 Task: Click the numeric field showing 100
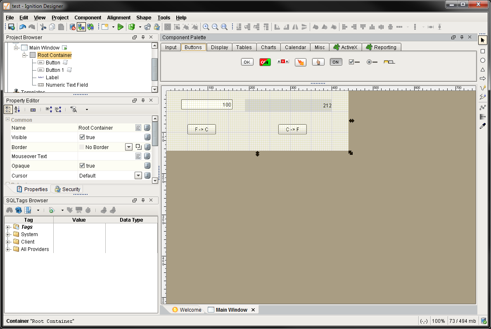[206, 104]
